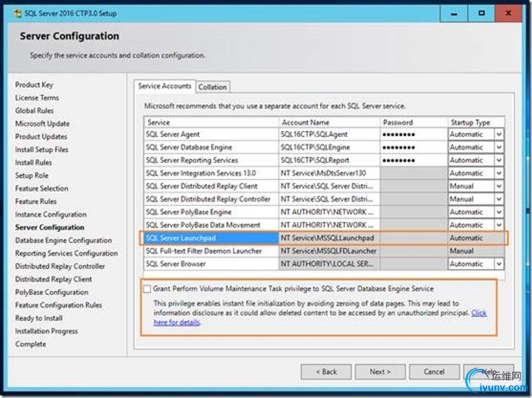532x398 pixels.
Task: Click Ready to Install step in sidebar
Action: tap(39, 318)
